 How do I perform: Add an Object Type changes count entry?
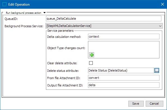tap(92, 55)
